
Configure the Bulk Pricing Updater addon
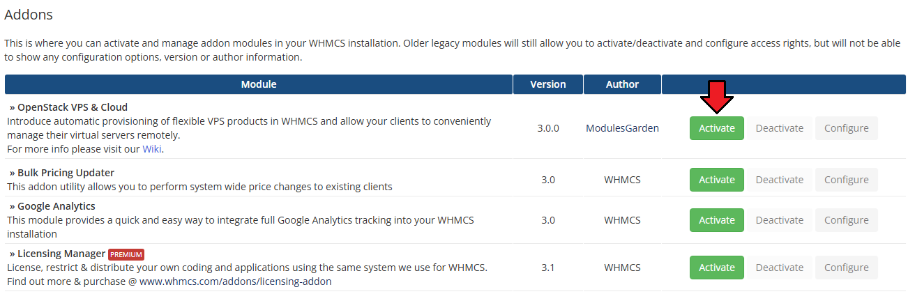pos(846,180)
